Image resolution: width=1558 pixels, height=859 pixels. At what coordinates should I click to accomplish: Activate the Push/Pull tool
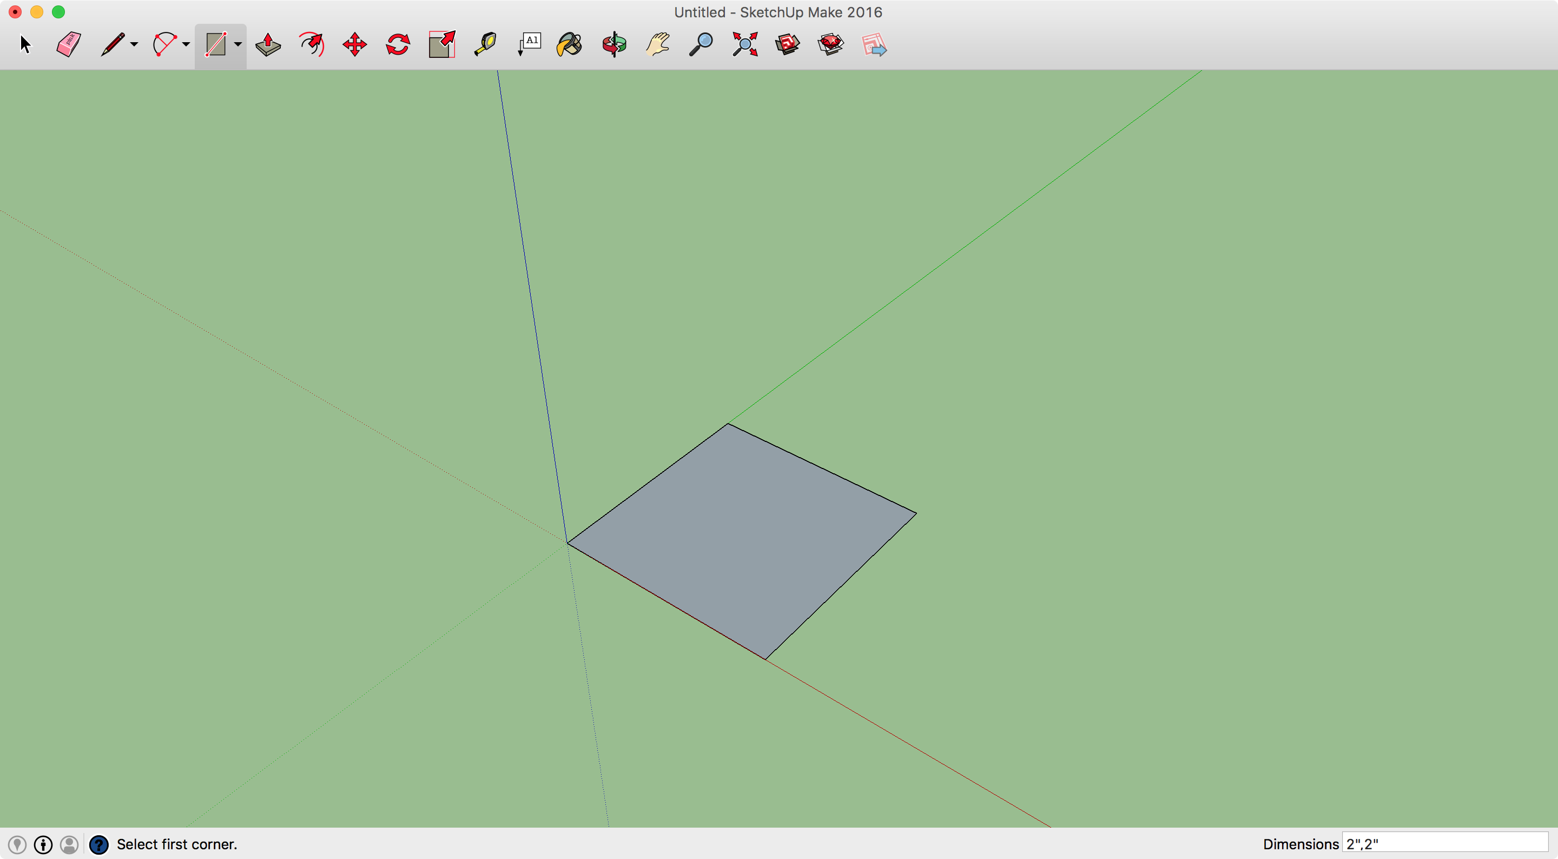pos(268,45)
